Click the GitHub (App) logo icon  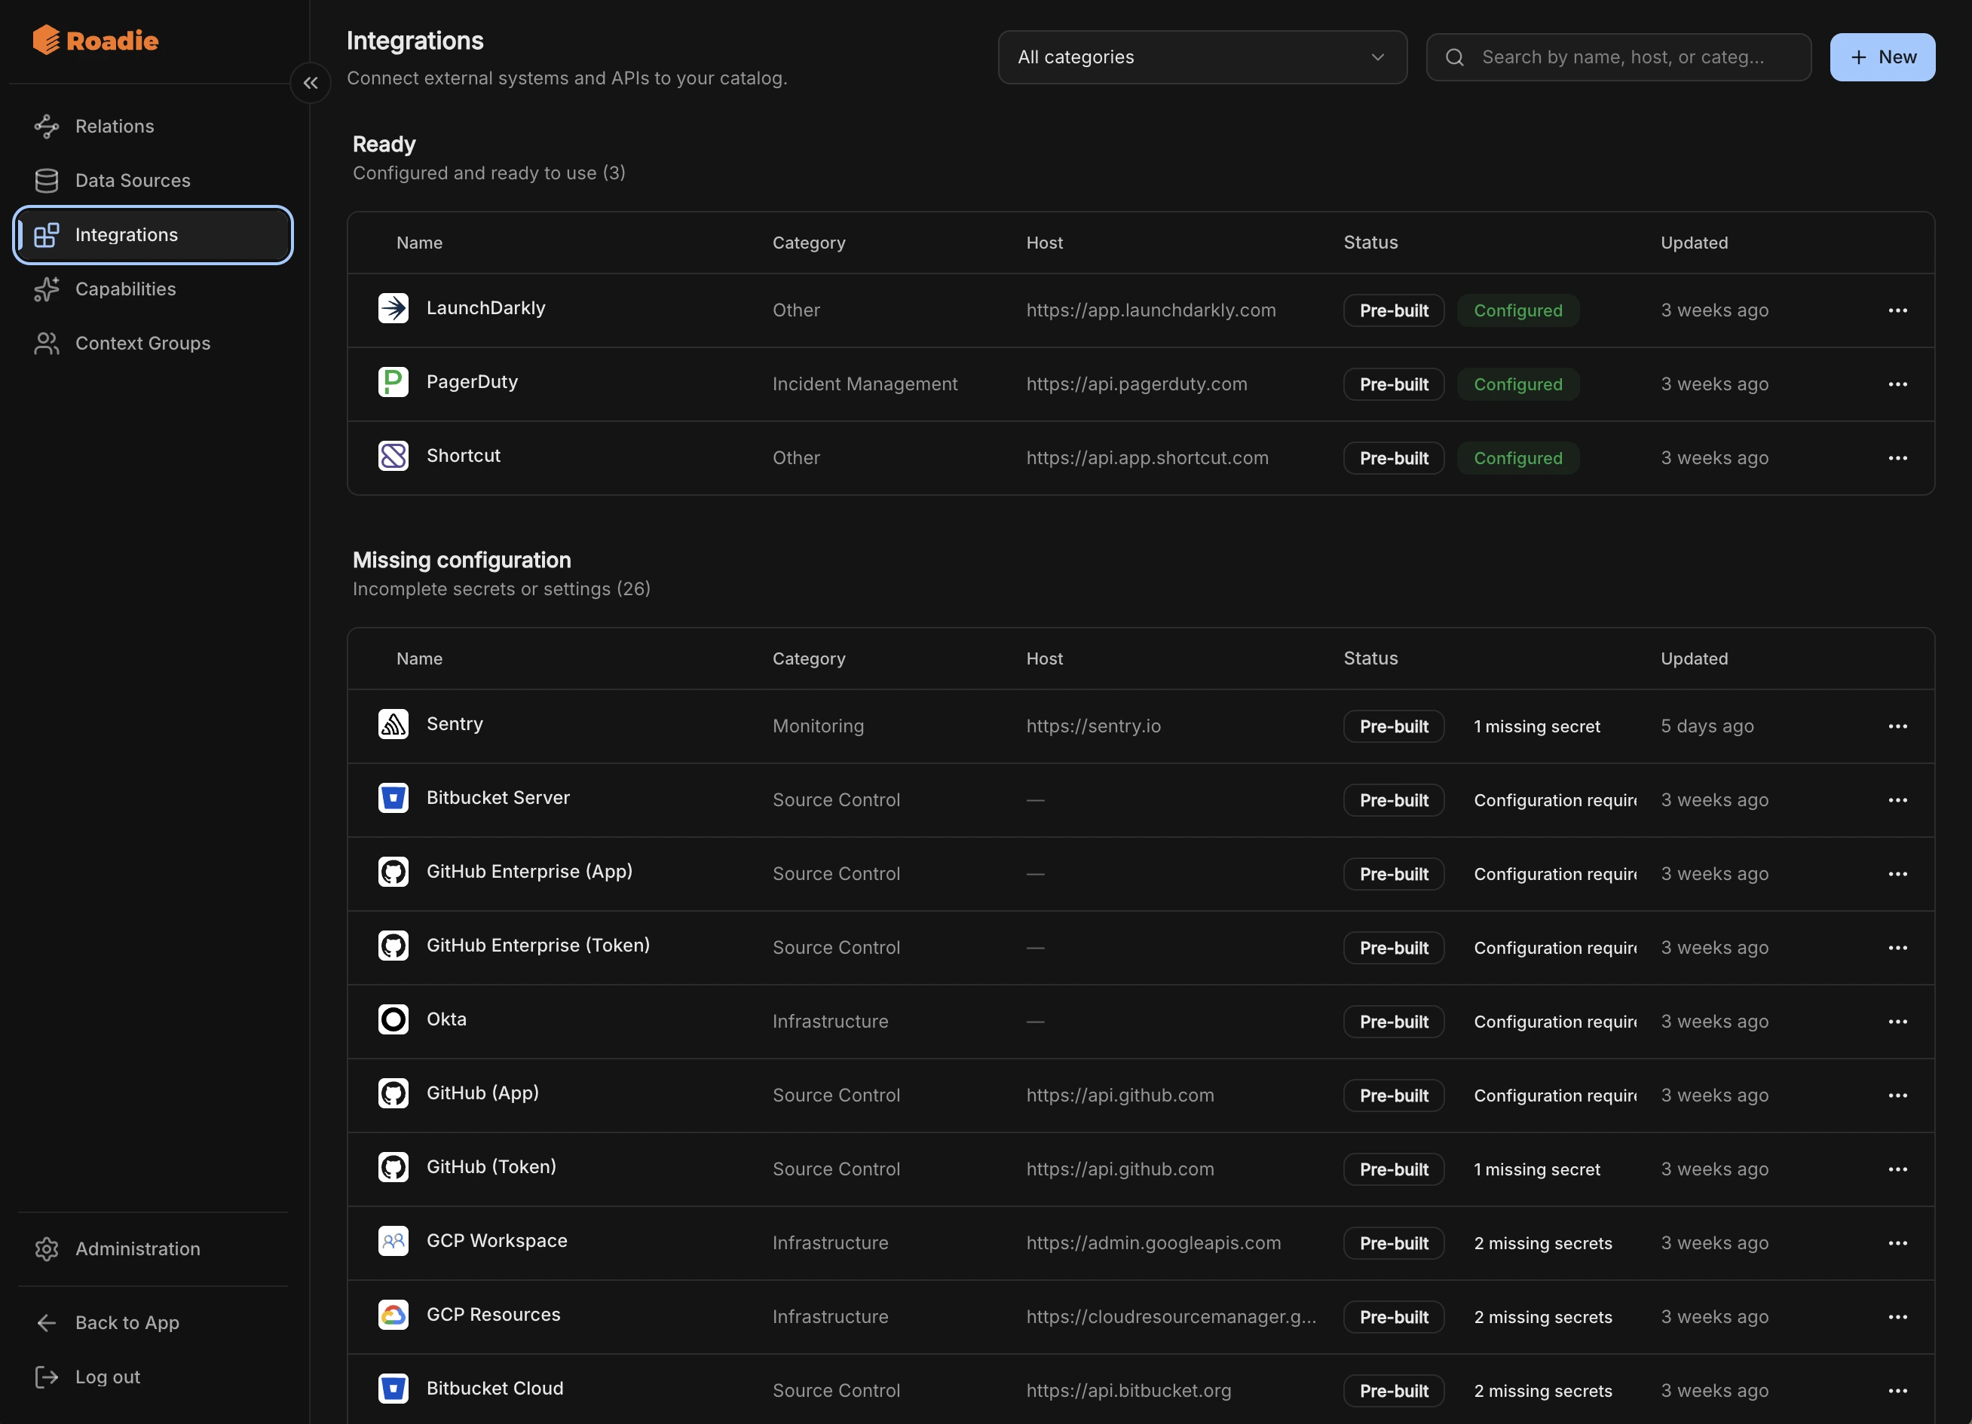click(393, 1093)
